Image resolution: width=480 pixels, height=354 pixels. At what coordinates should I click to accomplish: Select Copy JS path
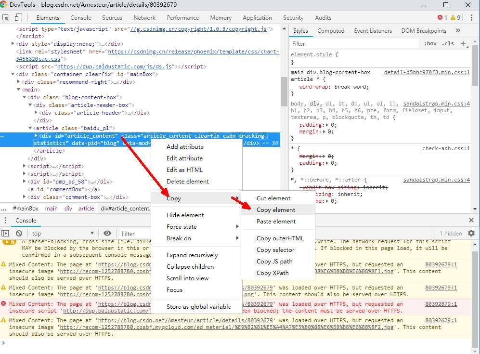(x=278, y=262)
